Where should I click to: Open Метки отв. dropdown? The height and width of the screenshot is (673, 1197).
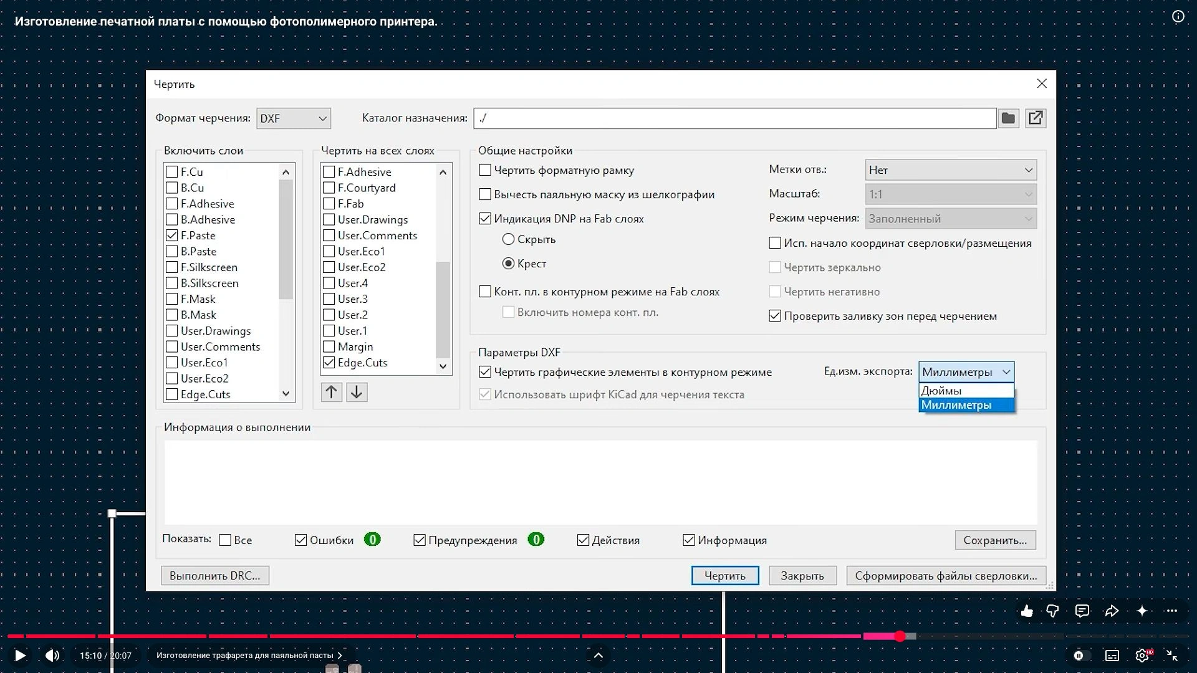951,170
